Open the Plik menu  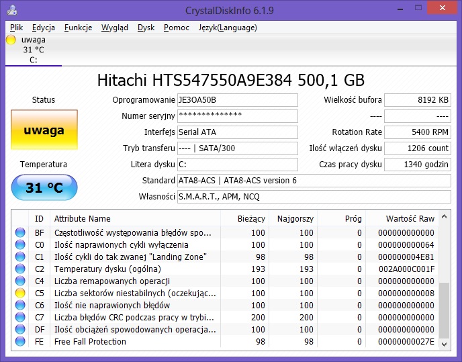pyautogui.click(x=17, y=28)
